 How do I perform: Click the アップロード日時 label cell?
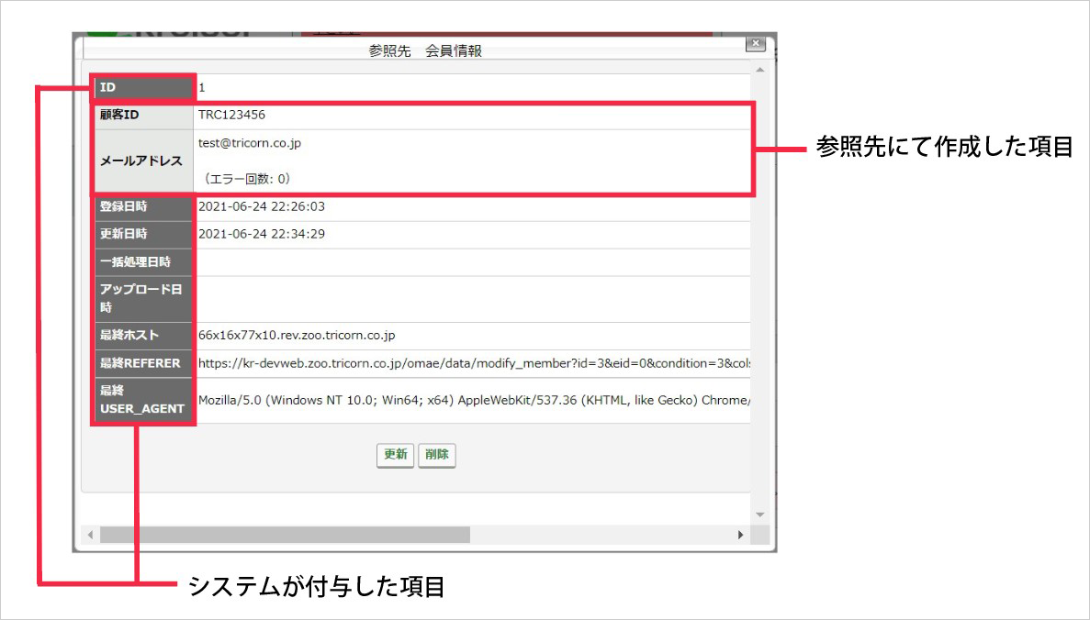pos(143,299)
